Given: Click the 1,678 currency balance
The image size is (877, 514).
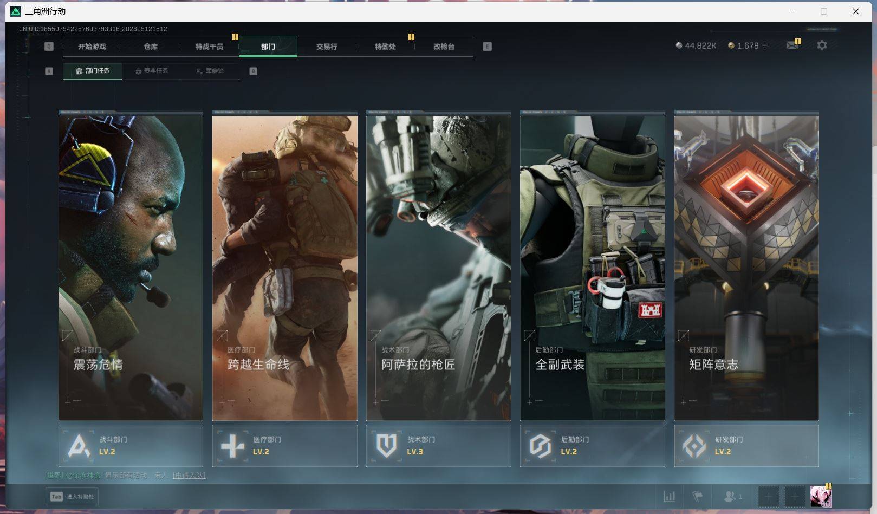Looking at the screenshot, I should click(x=743, y=45).
